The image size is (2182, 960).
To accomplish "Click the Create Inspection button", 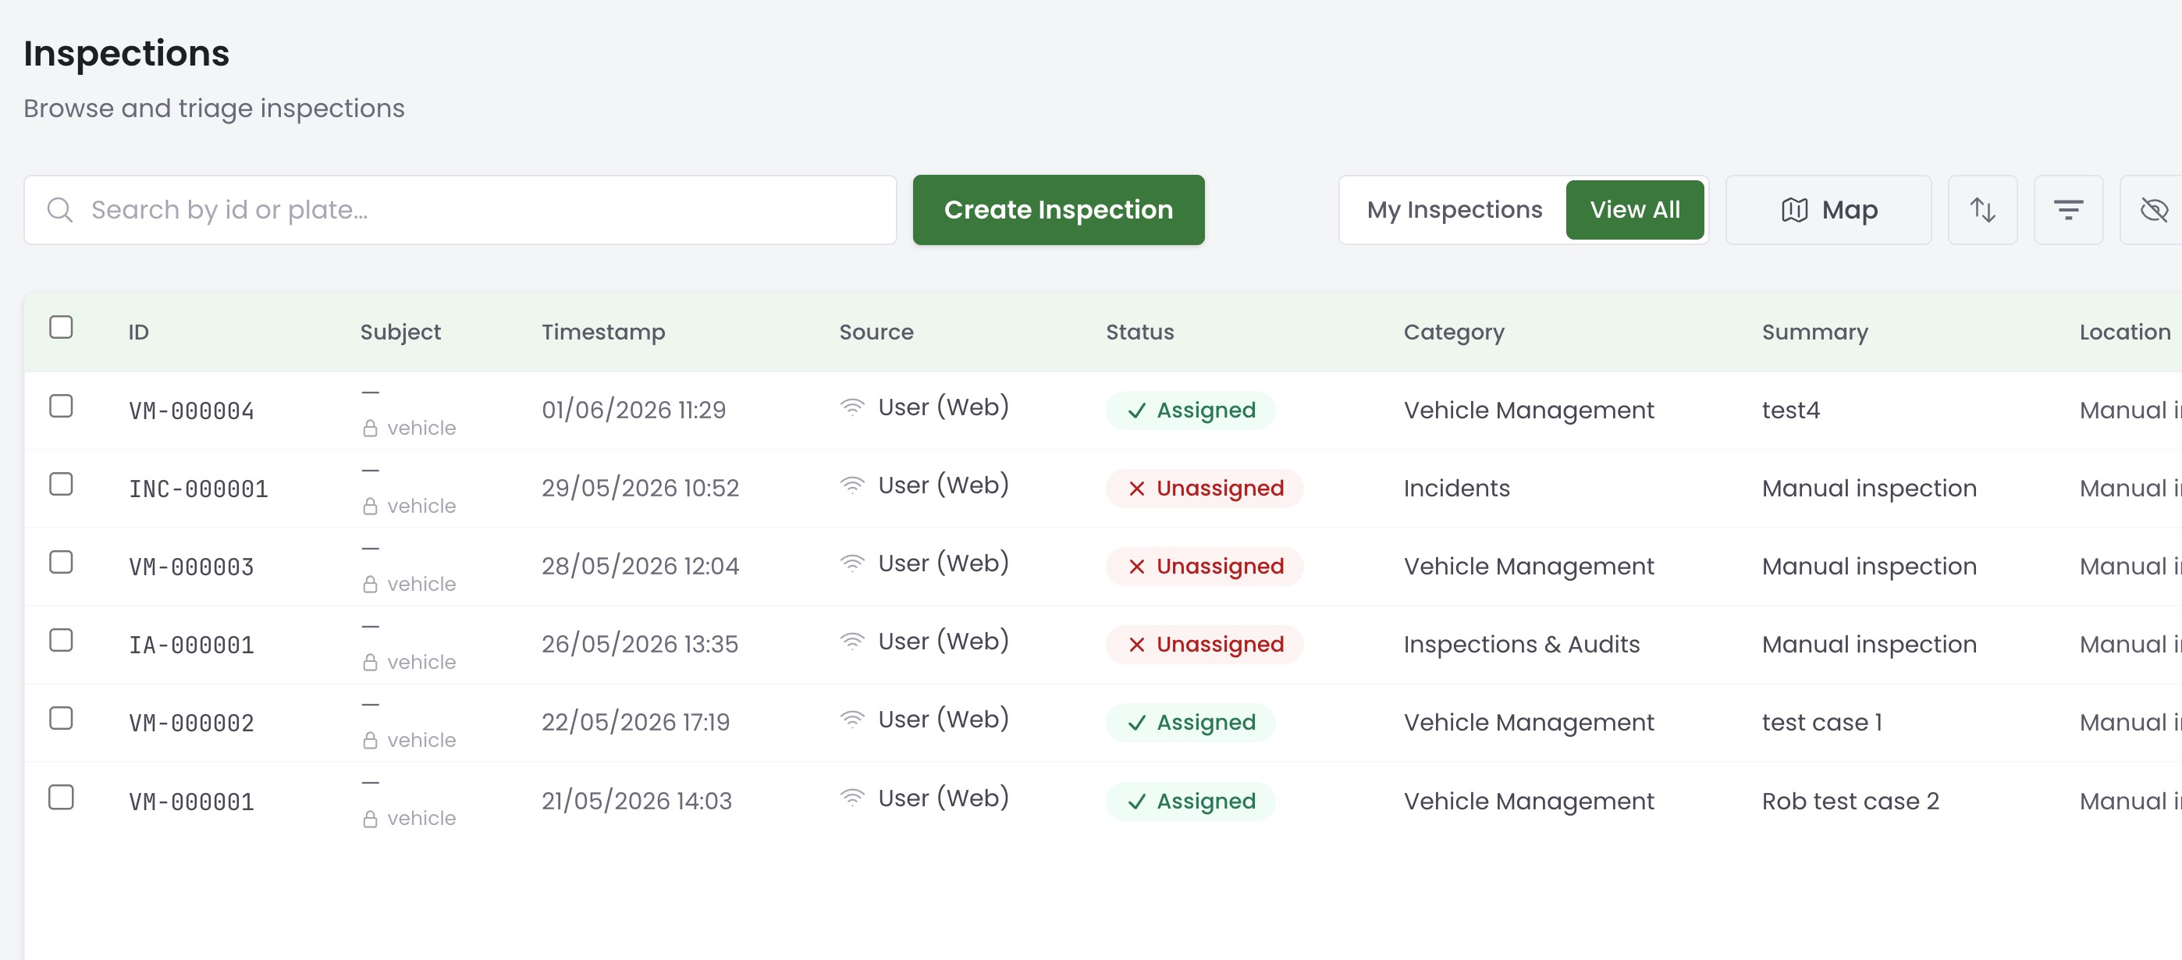I will 1059,210.
